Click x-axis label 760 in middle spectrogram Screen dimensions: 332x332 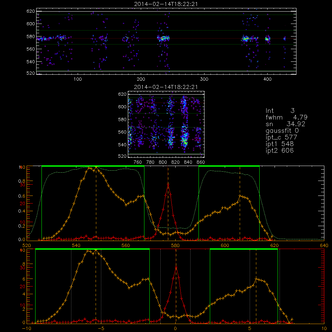[x=138, y=162]
